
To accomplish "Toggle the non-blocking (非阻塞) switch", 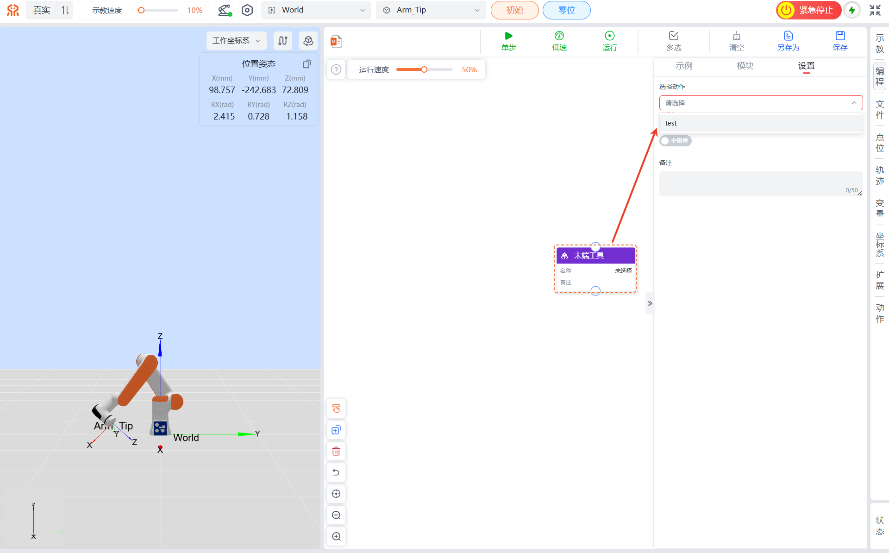I will pyautogui.click(x=675, y=141).
